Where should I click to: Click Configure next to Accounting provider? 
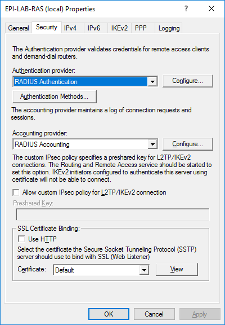point(188,144)
